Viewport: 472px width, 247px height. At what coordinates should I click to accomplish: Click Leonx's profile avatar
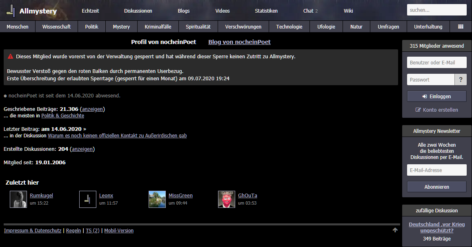88,199
